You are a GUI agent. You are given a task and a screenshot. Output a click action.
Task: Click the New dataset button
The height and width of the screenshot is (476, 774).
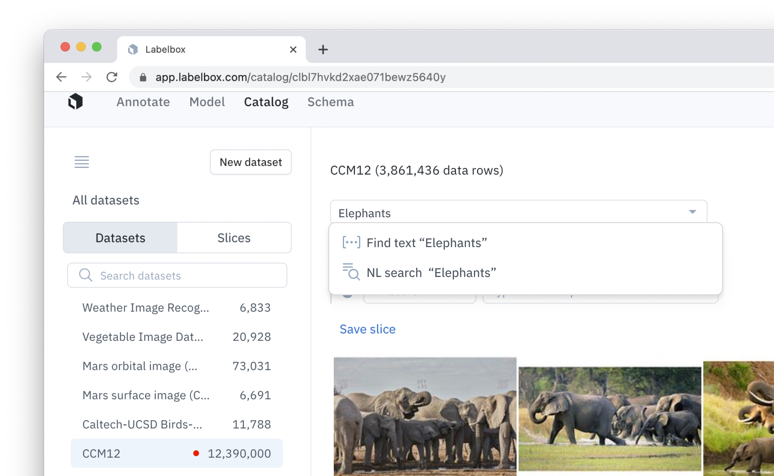[250, 162]
